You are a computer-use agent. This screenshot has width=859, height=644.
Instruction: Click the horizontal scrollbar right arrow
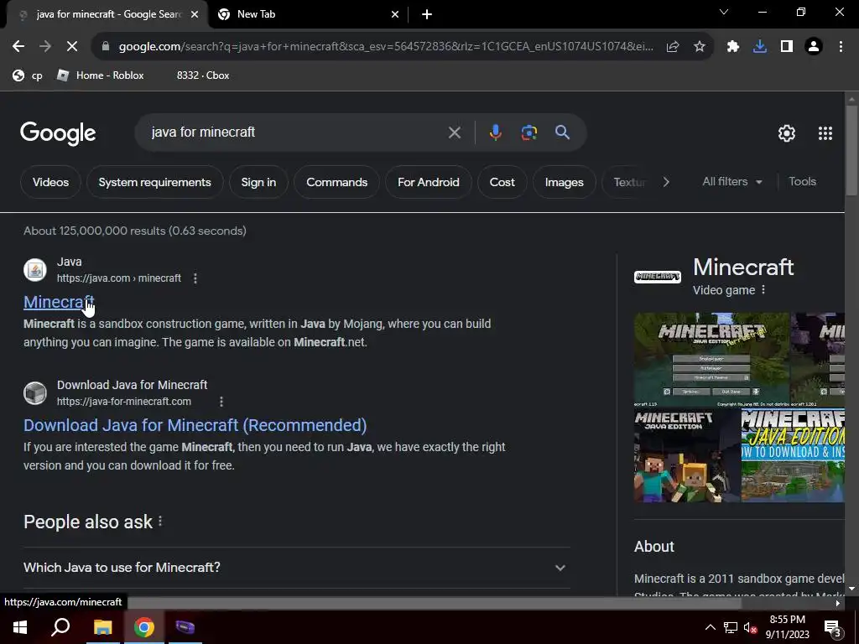click(838, 603)
